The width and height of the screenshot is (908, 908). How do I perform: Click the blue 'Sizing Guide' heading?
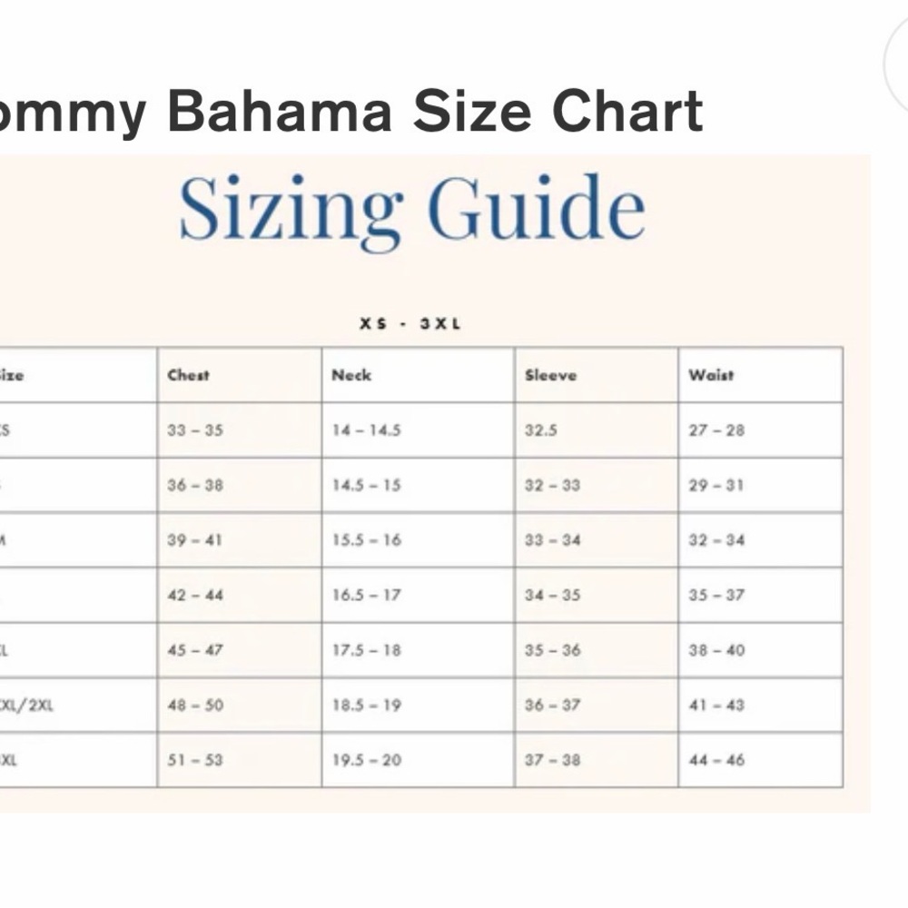coord(411,210)
